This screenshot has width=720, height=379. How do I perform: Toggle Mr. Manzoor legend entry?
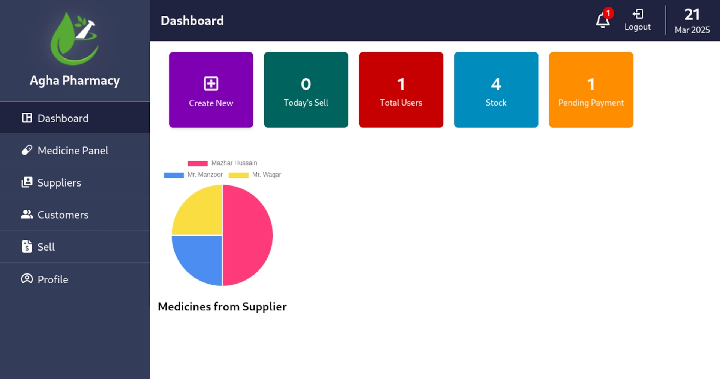click(x=193, y=175)
